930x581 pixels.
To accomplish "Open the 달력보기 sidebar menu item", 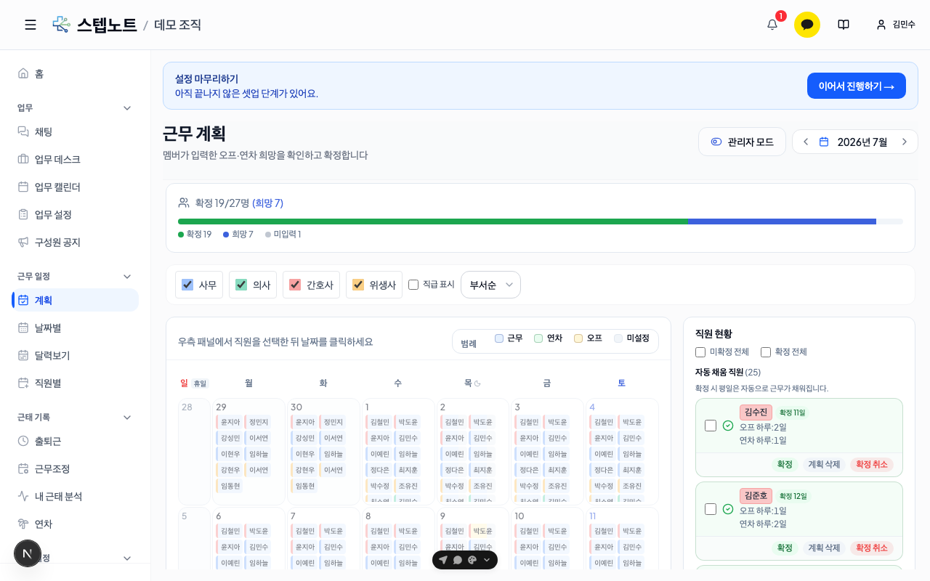I will click(x=75, y=355).
